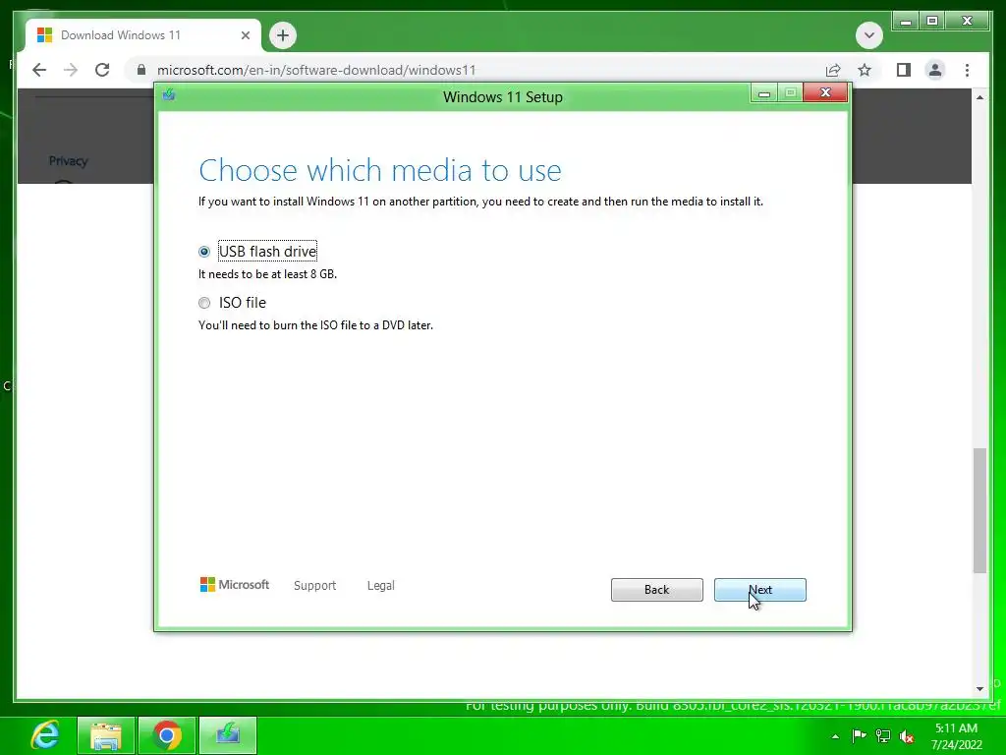Viewport: 1006px width, 755px height.
Task: Focus the Chrome address bar URL
Action: [316, 70]
